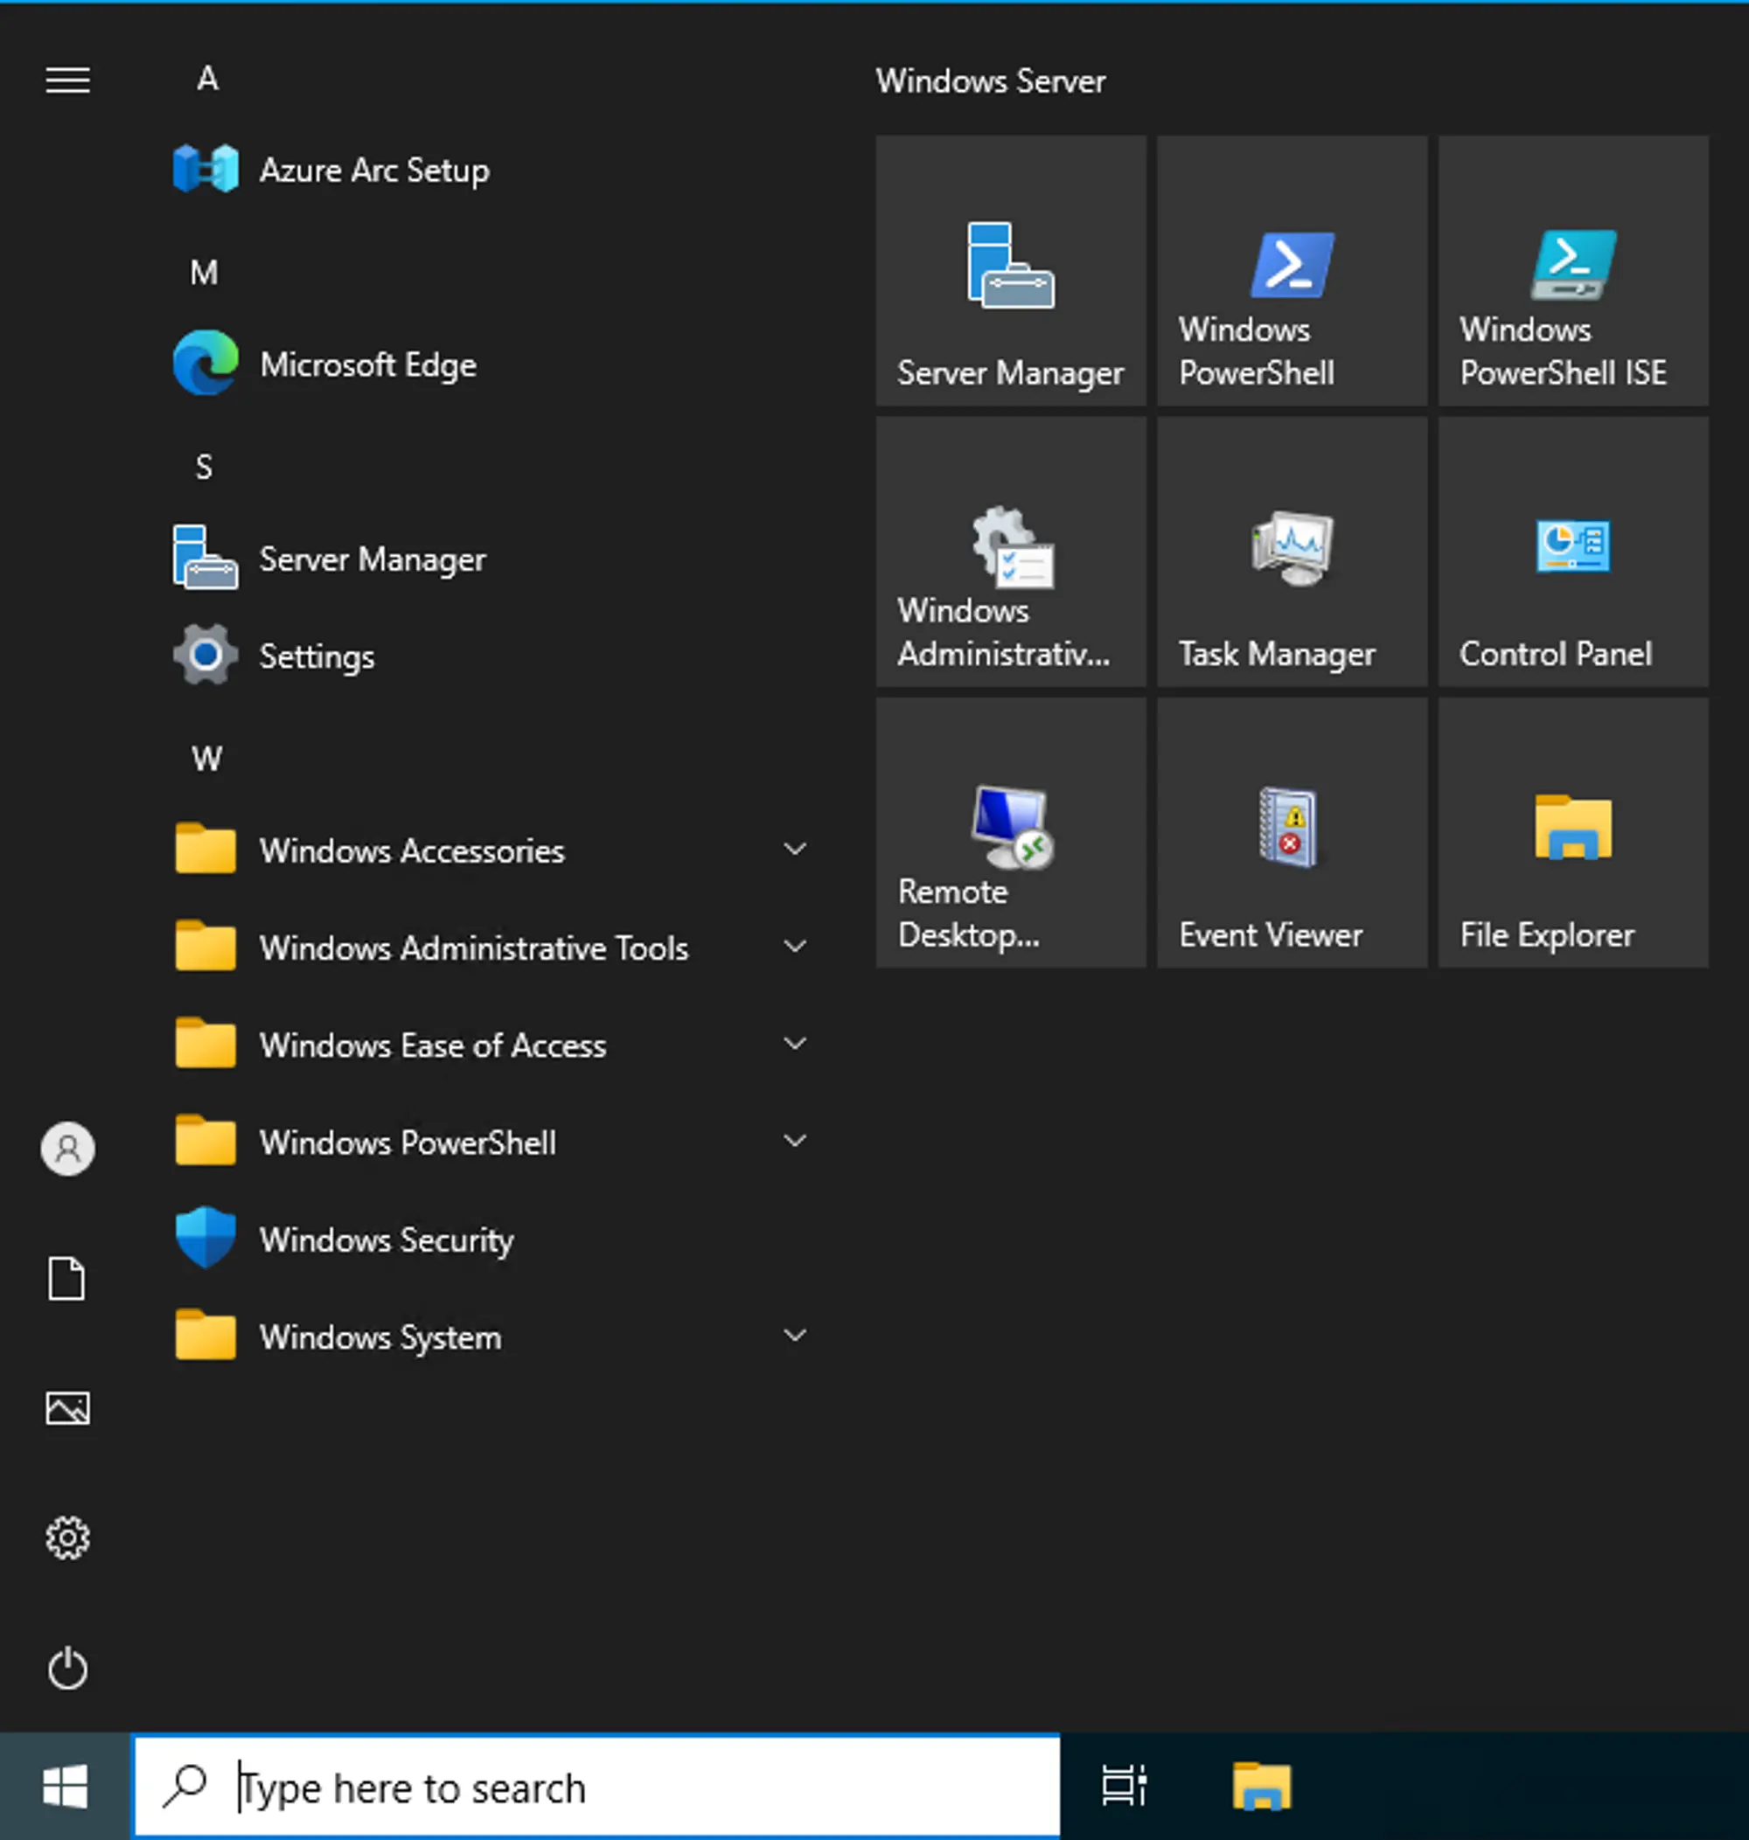Open Control Panel tile
This screenshot has height=1840, width=1749.
1573,554
